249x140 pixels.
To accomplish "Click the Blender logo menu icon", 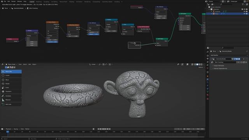I will click(x=2, y=2).
